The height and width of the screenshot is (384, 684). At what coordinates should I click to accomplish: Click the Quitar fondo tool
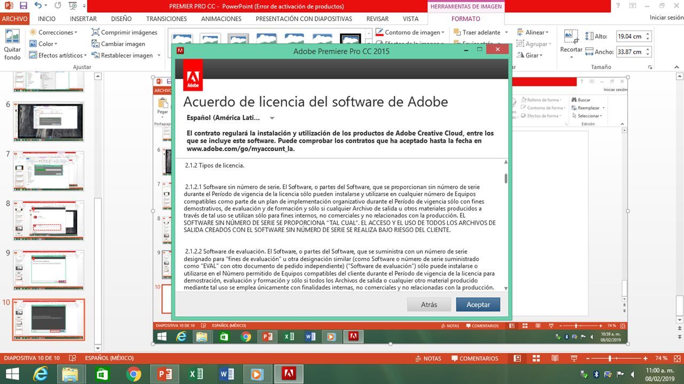12,44
